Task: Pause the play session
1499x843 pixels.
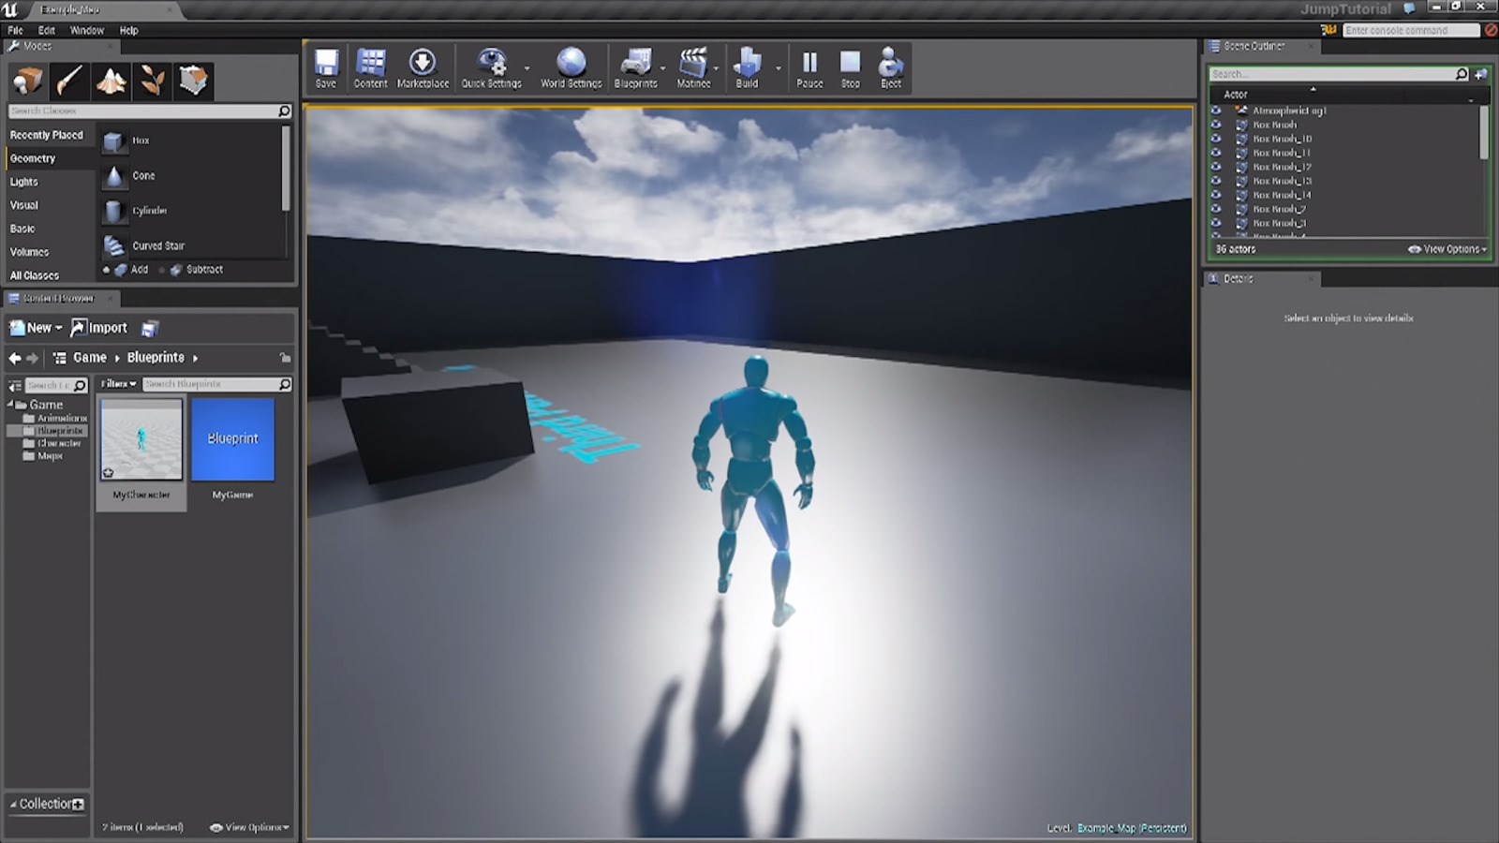Action: pos(809,68)
